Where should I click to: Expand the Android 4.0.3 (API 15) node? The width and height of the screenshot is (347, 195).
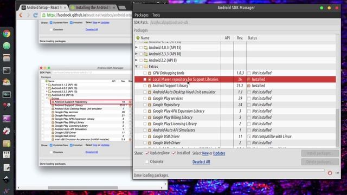[x=136, y=47]
